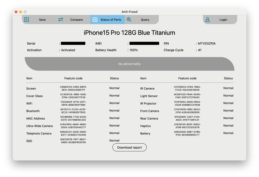Screen dimensions: 259x177
Task: Click the Ultra-Wide Camera item label
Action: pos(40,126)
